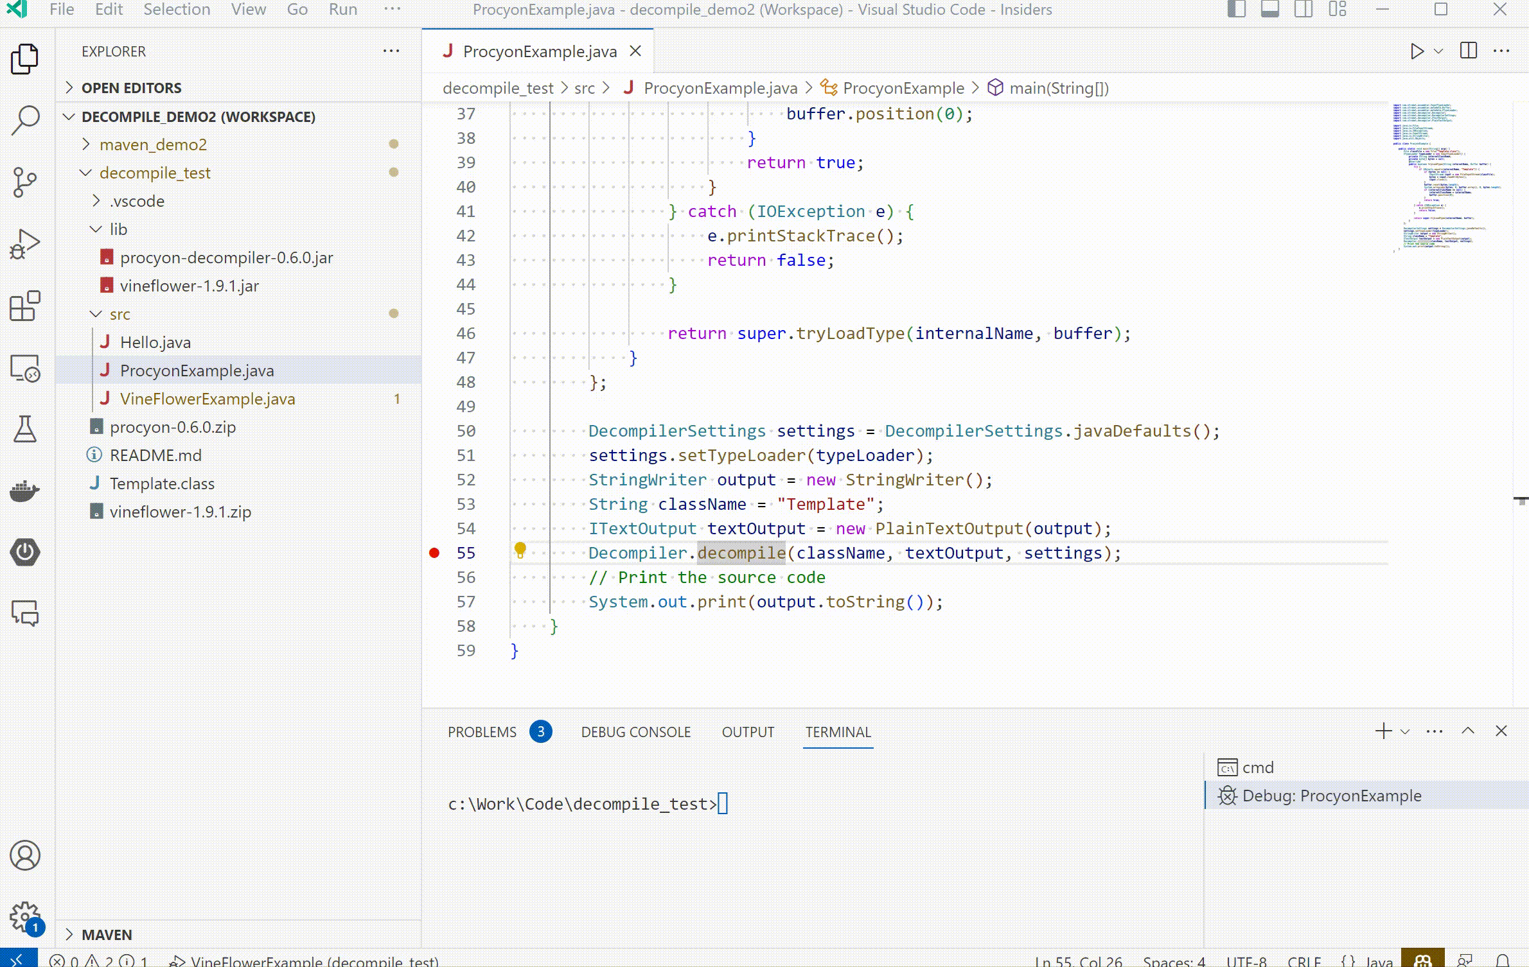Open the Source Control view
The height and width of the screenshot is (967, 1529).
[x=25, y=182]
